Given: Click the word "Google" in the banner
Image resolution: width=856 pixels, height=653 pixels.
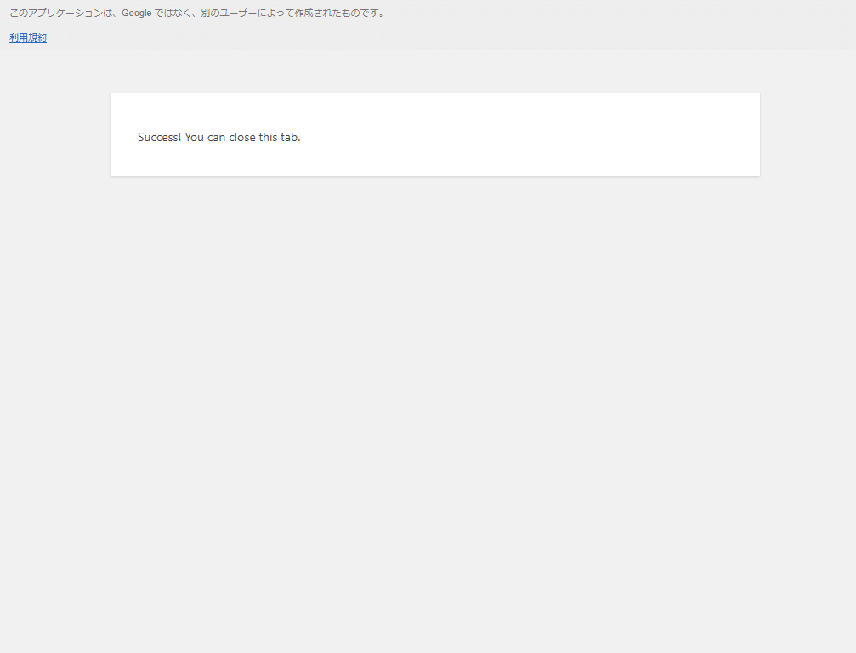Looking at the screenshot, I should 136,13.
